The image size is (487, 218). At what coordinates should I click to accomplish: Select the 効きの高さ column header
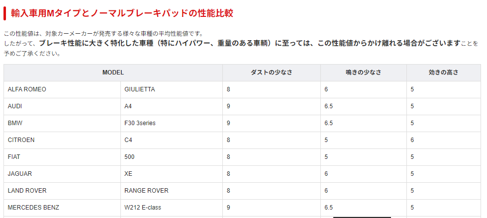click(443, 73)
